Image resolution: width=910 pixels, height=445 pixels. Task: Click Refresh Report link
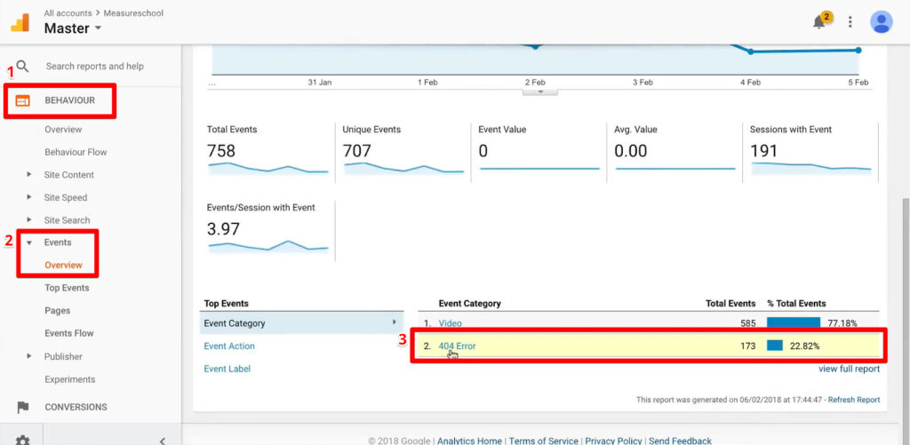click(x=854, y=400)
